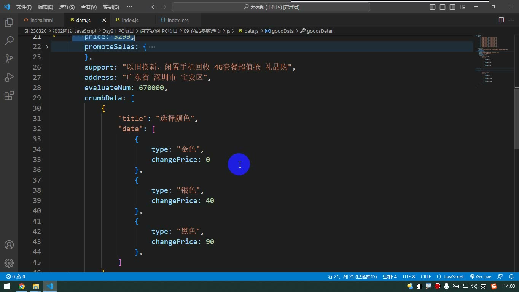Open the Extensions view

pos(9,95)
